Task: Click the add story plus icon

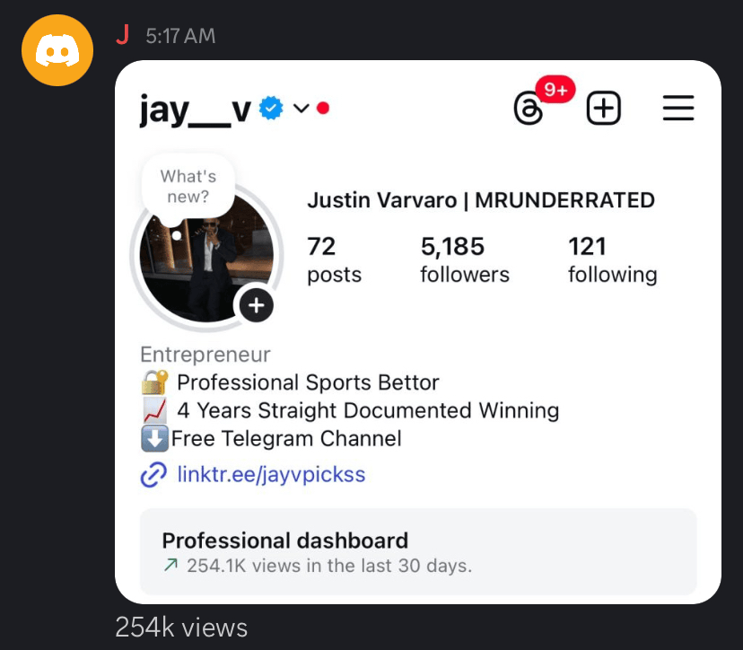Action: (x=257, y=306)
